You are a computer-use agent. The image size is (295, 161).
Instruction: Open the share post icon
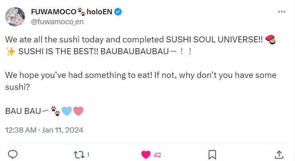click(x=279, y=154)
